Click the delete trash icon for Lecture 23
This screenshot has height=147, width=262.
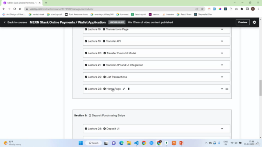(129, 89)
